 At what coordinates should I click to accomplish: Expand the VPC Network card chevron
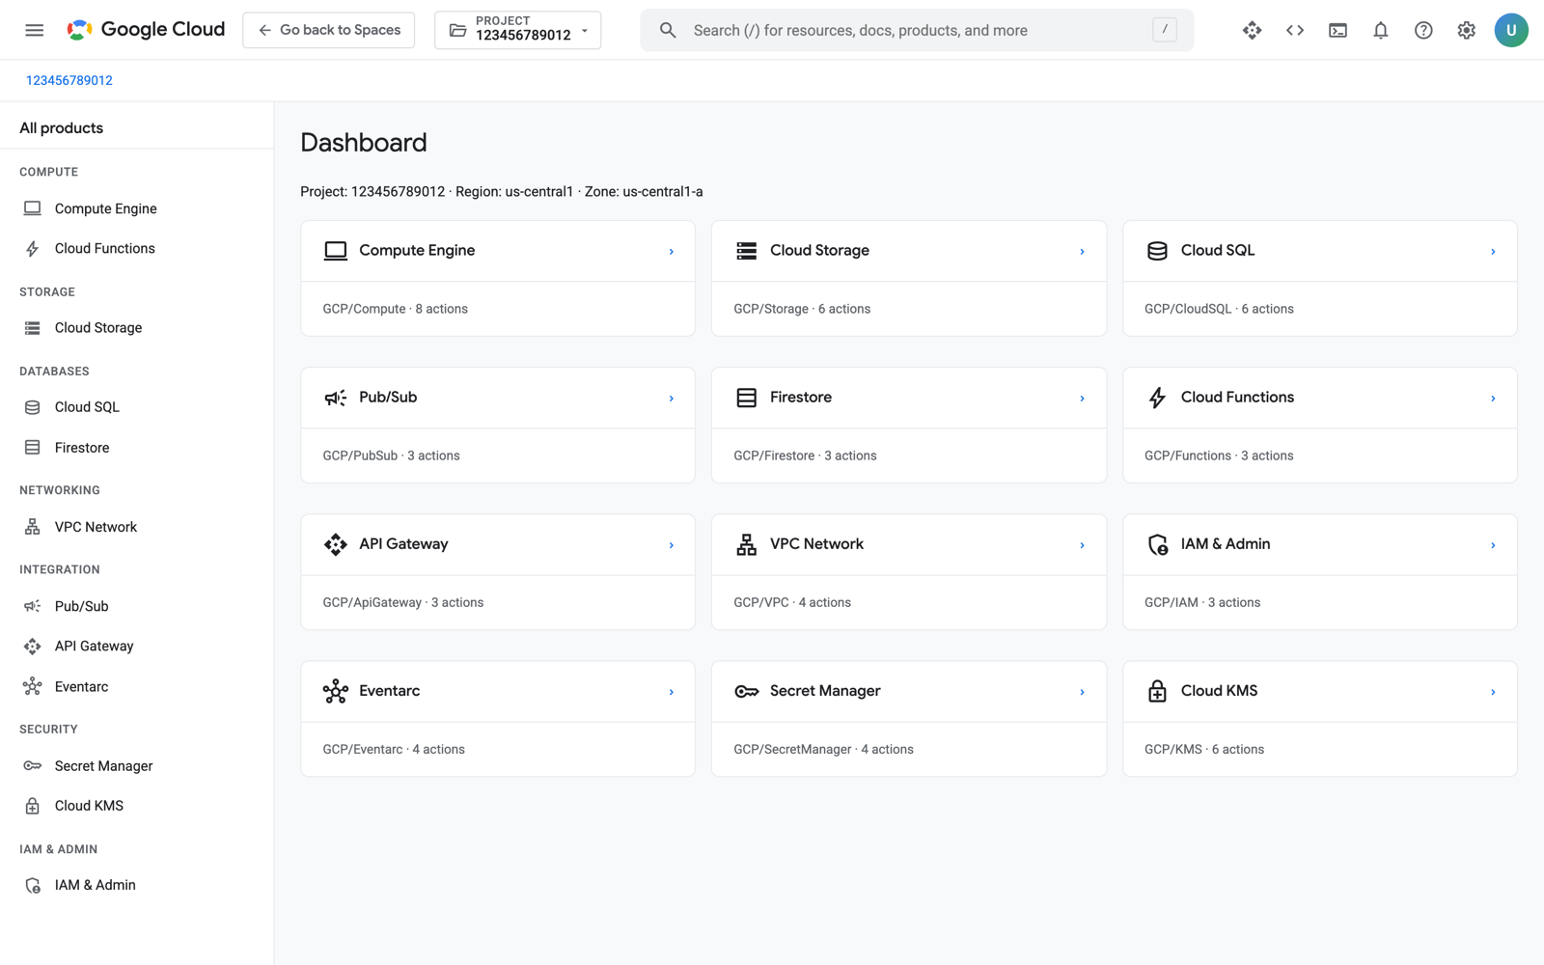pyautogui.click(x=1082, y=544)
